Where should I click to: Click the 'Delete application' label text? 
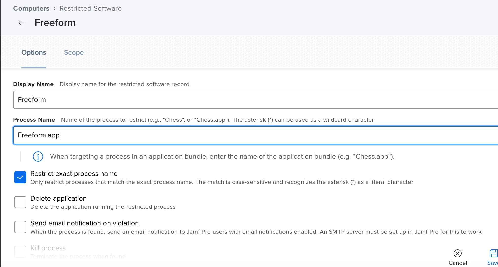pos(59,198)
